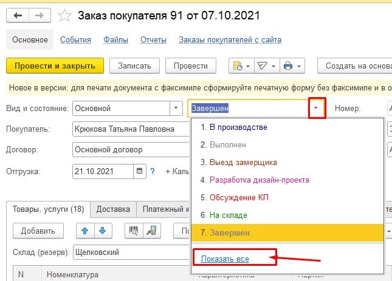Choose state 2. Выполнен

[287, 144]
